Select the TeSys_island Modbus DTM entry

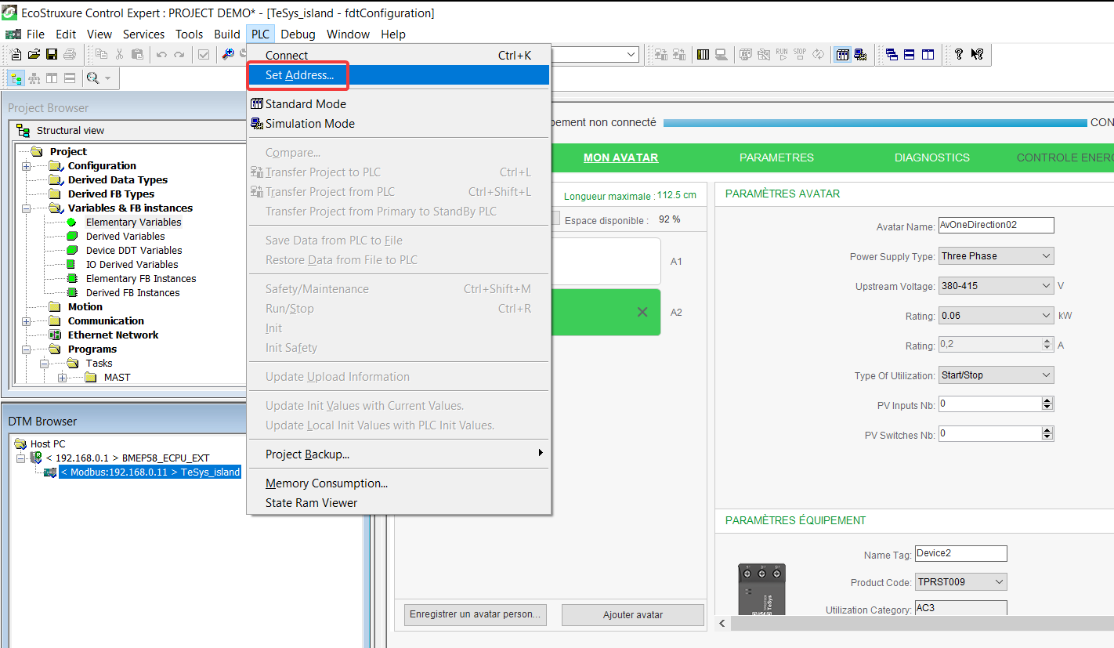(150, 472)
